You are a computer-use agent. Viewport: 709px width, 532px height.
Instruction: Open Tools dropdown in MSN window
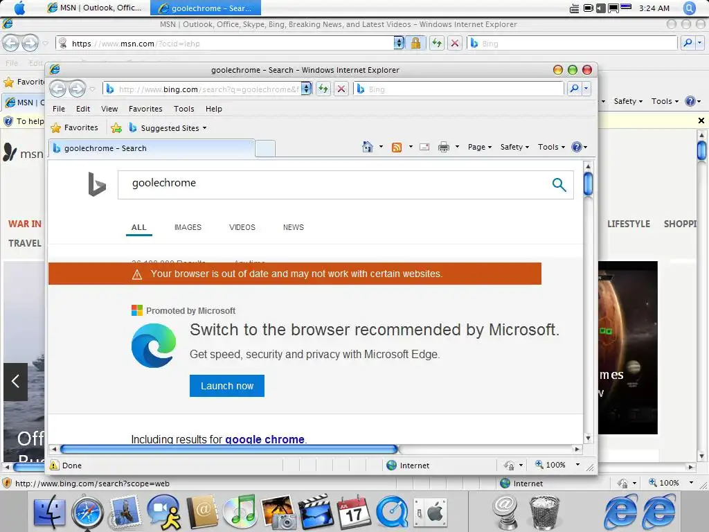point(665,101)
